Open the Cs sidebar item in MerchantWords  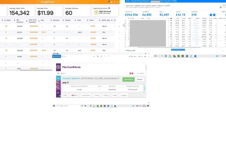point(58,78)
